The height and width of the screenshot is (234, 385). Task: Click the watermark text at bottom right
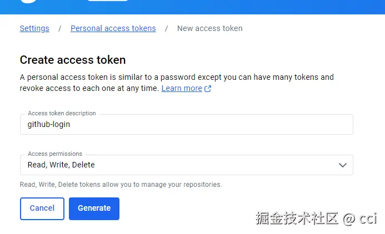pyautogui.click(x=316, y=218)
